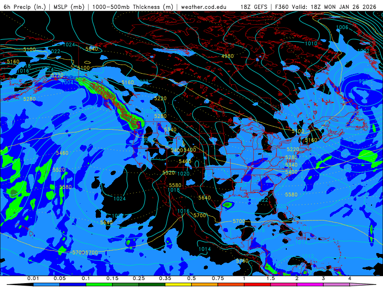
Task: Click the '0.35' legend value
Action: click(x=165, y=278)
